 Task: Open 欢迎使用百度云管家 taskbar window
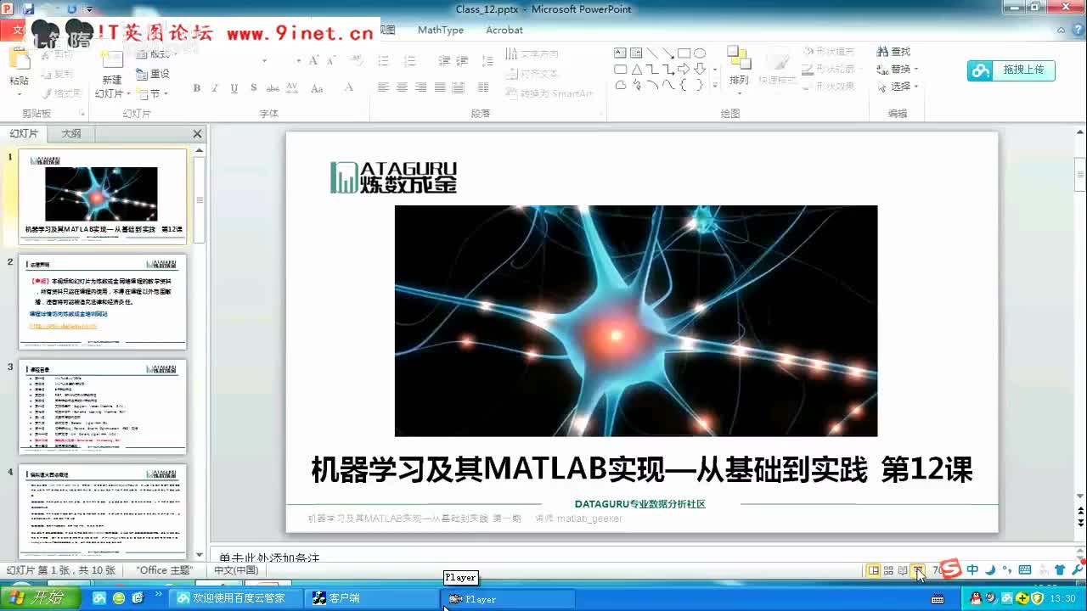pos(234,598)
